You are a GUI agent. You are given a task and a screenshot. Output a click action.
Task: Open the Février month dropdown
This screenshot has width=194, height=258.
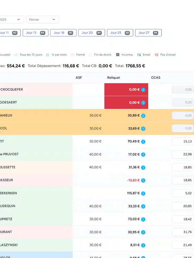[x=43, y=20]
